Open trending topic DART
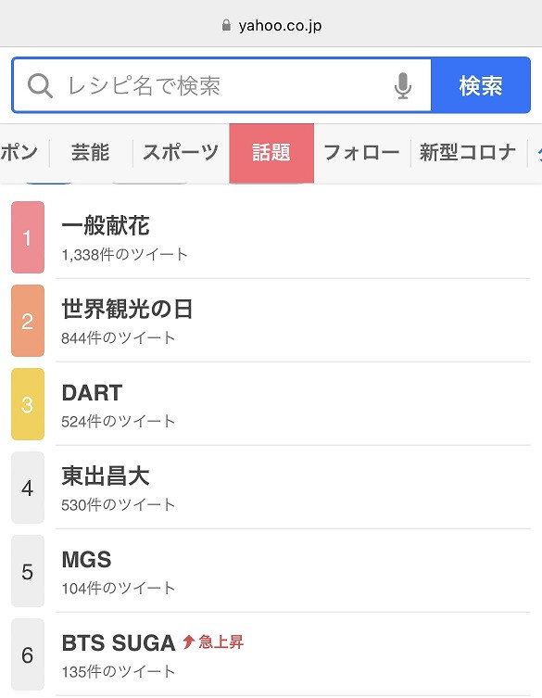542x698 pixels. tap(294, 404)
